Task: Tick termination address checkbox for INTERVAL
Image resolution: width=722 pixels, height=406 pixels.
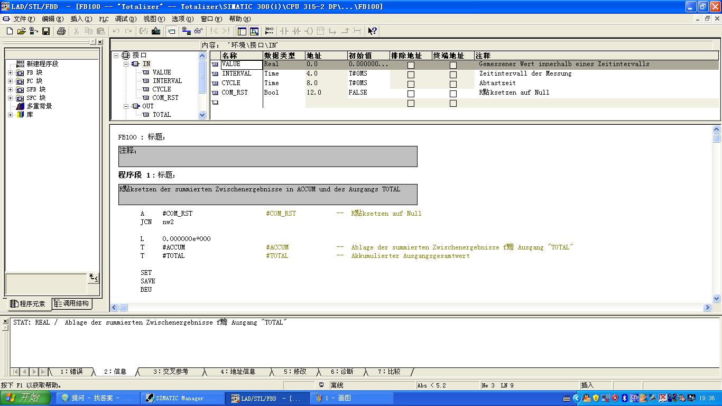Action: [453, 75]
